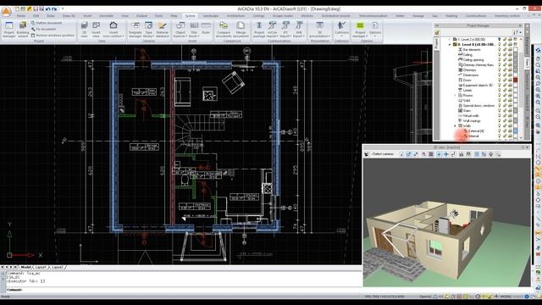Click the Project Manager vertical scrollbar
The height and width of the screenshot is (305, 542).
pos(521,88)
